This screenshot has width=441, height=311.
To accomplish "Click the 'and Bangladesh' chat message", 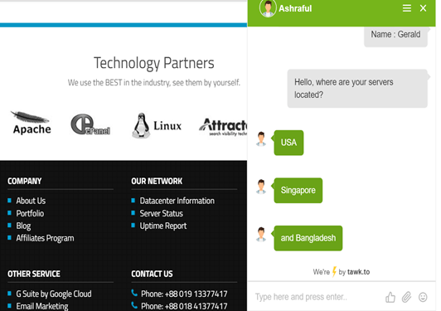I will pyautogui.click(x=308, y=238).
